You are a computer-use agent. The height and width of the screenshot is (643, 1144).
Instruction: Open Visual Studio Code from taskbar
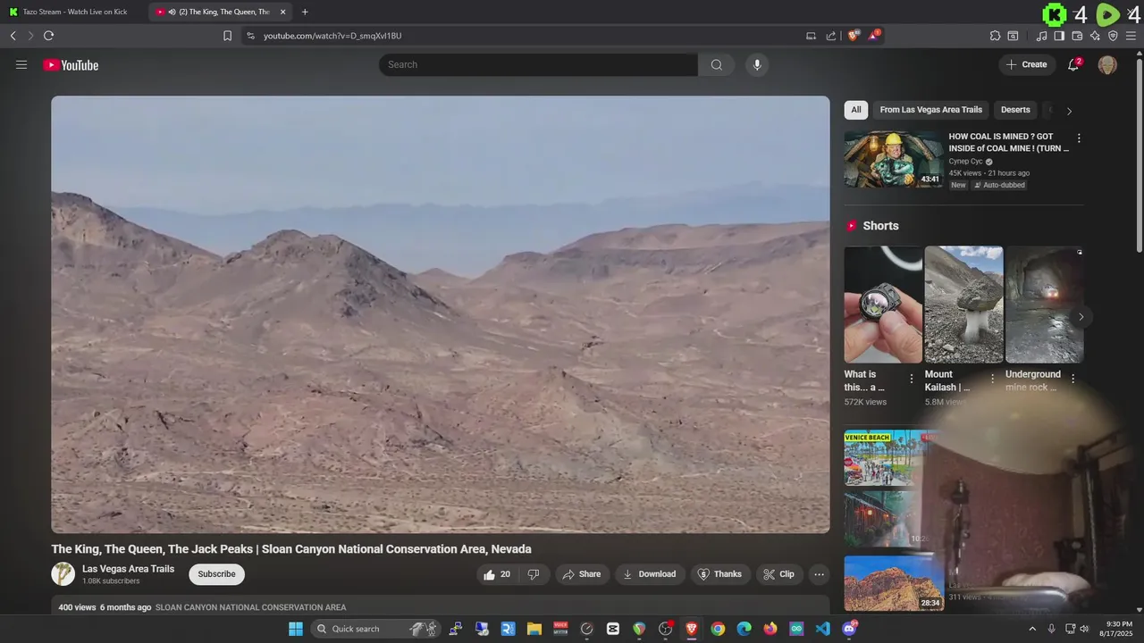(x=823, y=629)
